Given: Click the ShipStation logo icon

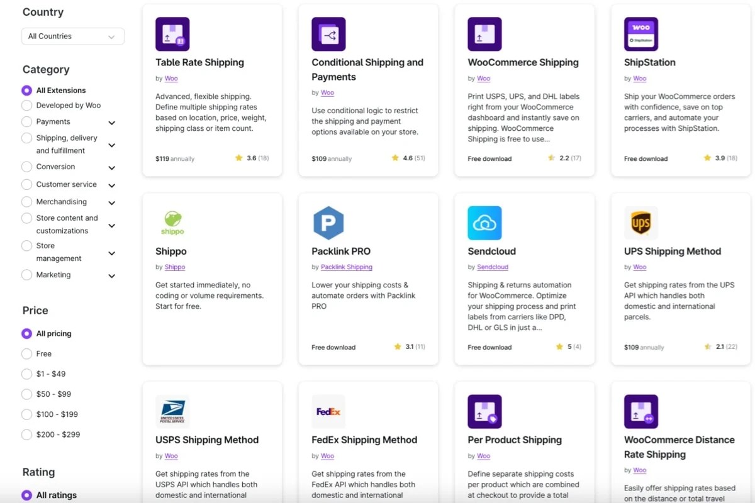Looking at the screenshot, I should 640,34.
